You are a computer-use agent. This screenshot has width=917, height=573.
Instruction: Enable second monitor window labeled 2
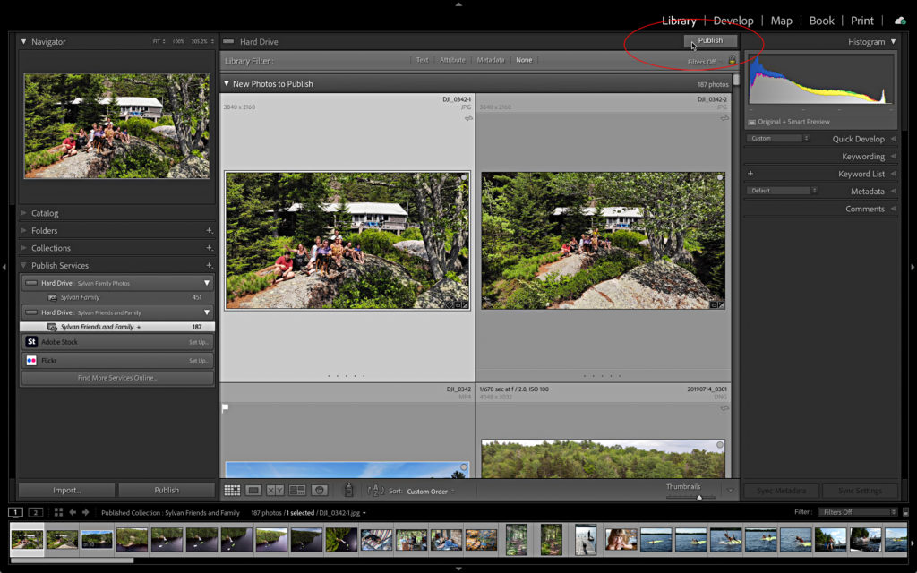35,512
